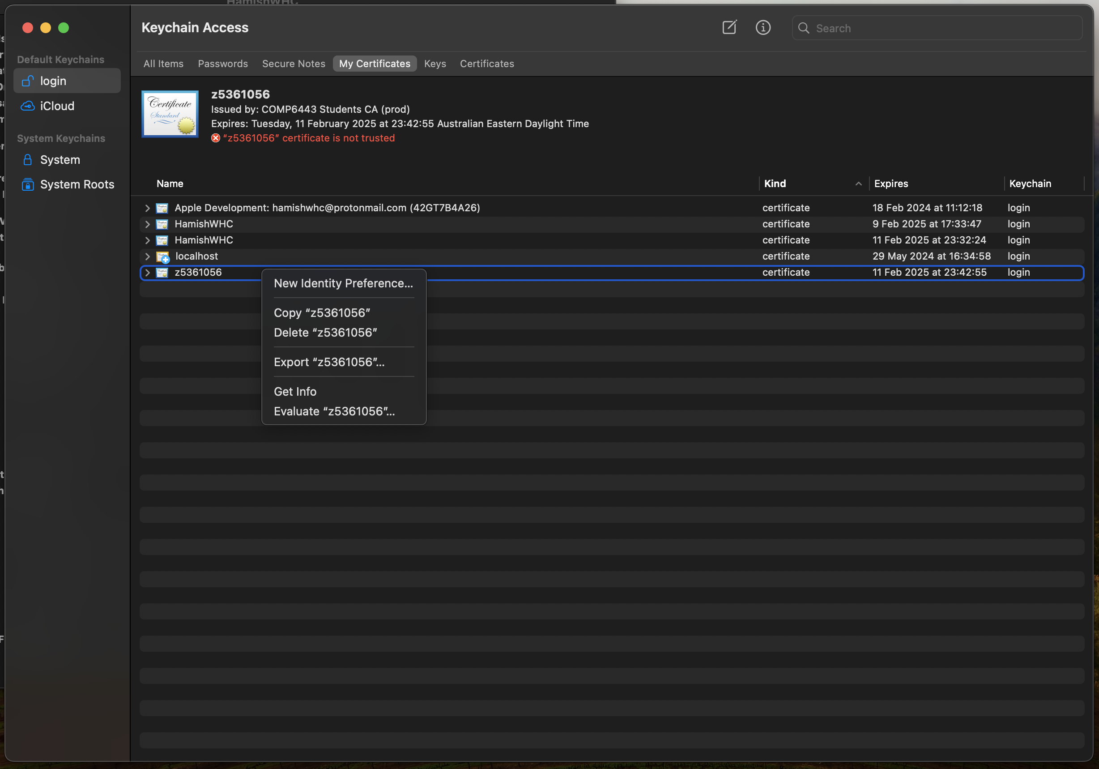The image size is (1099, 769).
Task: Click the localhost certificate row icon
Action: (x=163, y=256)
